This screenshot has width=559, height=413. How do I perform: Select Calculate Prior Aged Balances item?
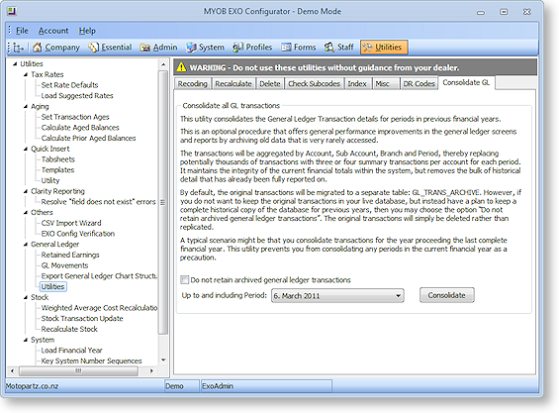click(88, 138)
